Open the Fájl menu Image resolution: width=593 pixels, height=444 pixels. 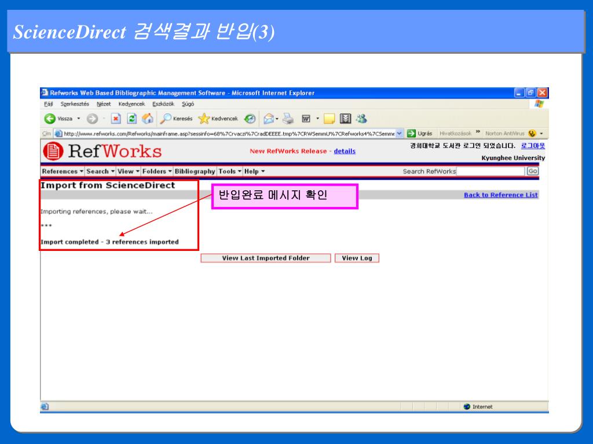point(48,104)
